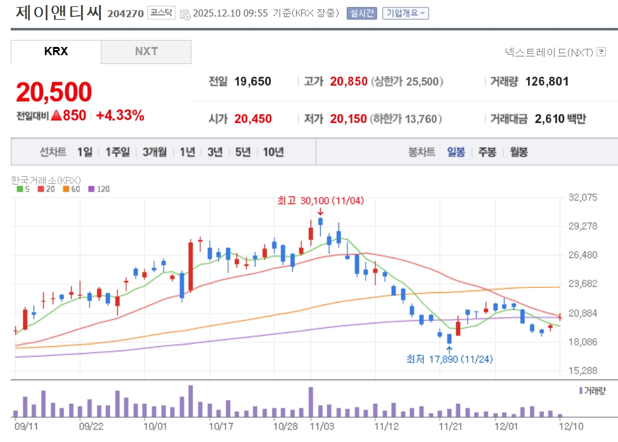This screenshot has width=618, height=442.
Task: Click the +4.33% change value
Action: click(x=120, y=115)
